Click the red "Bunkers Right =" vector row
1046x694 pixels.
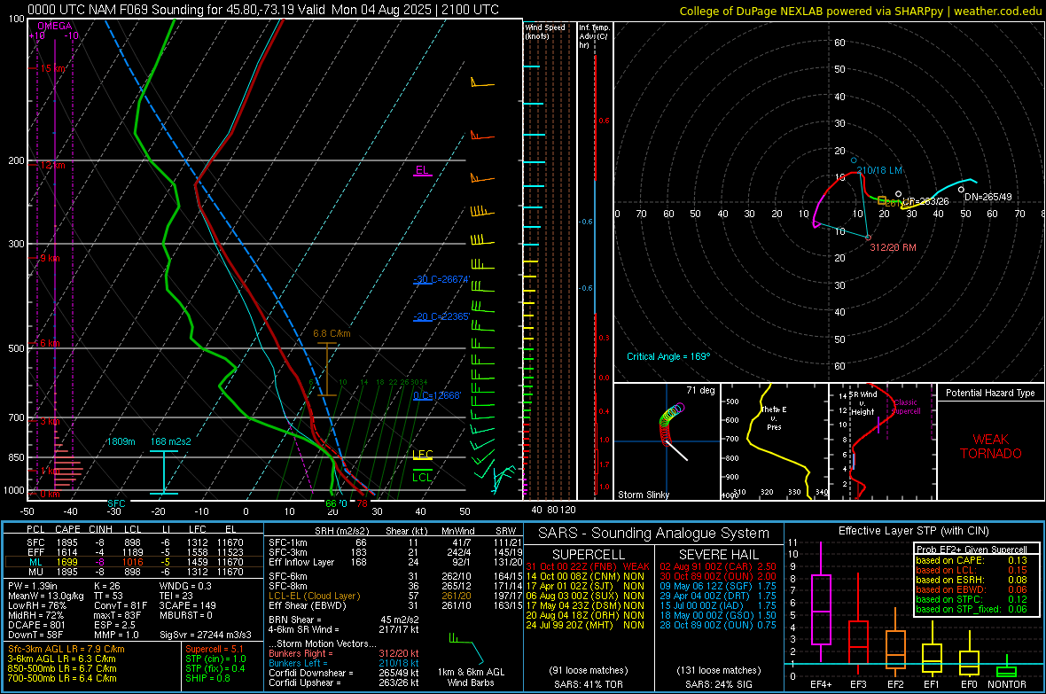click(x=344, y=654)
